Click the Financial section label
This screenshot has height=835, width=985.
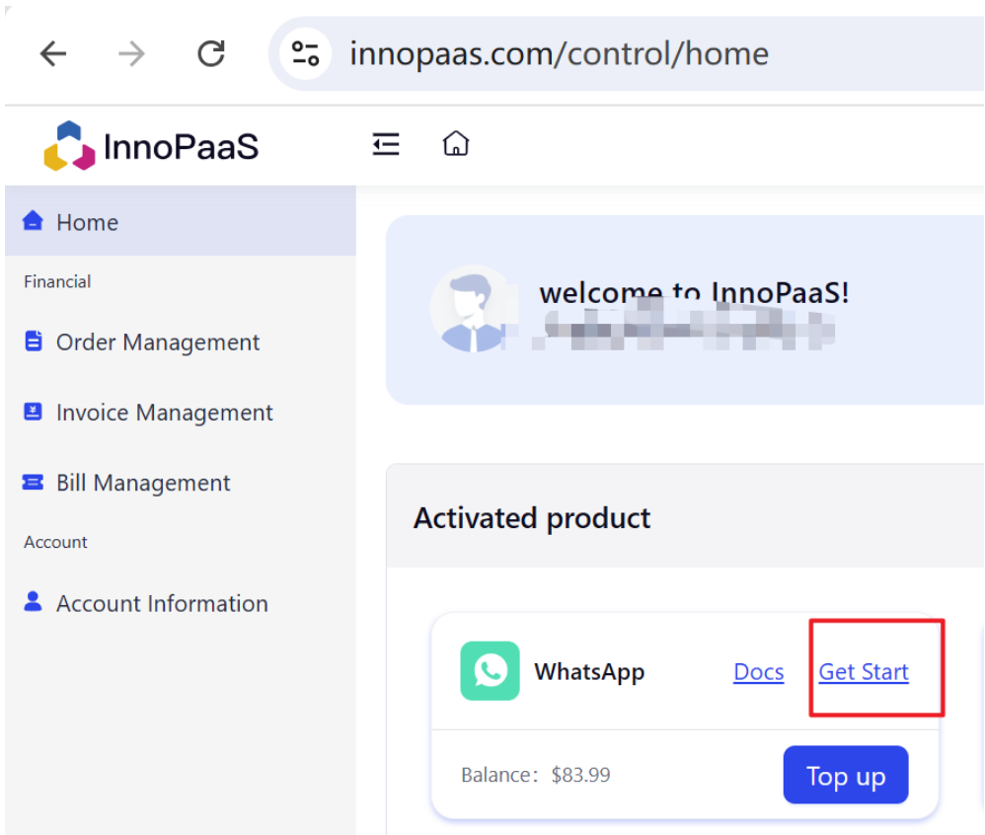click(x=57, y=282)
